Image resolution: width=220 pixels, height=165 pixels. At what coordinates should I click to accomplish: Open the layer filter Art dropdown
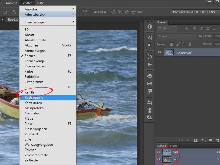tap(167, 29)
